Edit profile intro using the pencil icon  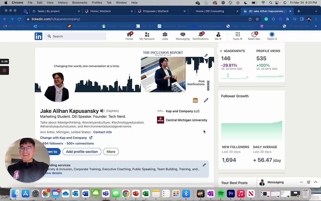[206, 100]
